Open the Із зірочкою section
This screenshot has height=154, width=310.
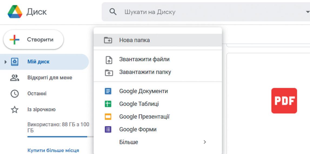44,110
